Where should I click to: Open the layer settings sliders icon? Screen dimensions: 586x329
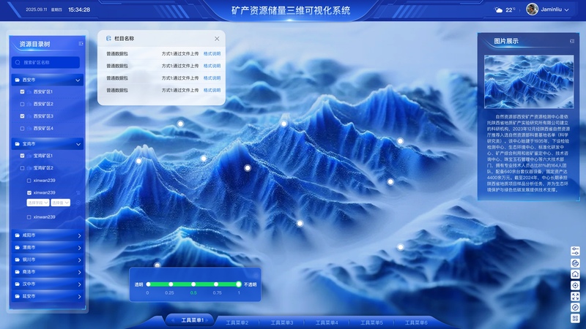coord(575,251)
